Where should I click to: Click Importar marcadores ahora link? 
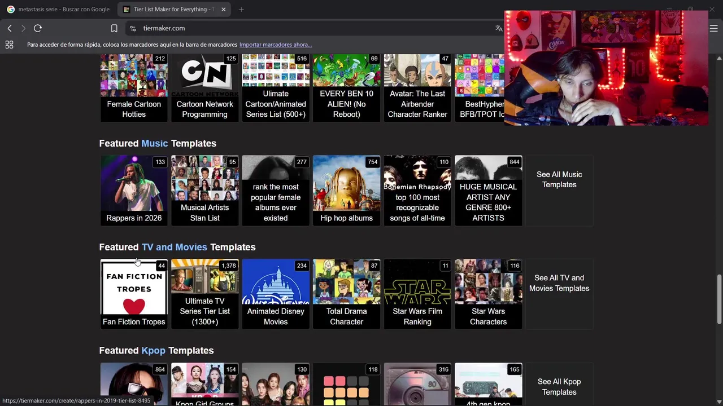(276, 45)
